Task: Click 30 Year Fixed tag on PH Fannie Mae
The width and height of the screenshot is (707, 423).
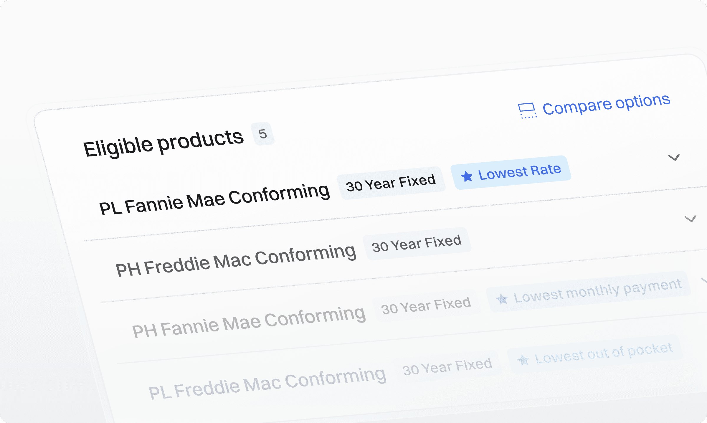Action: (426, 305)
